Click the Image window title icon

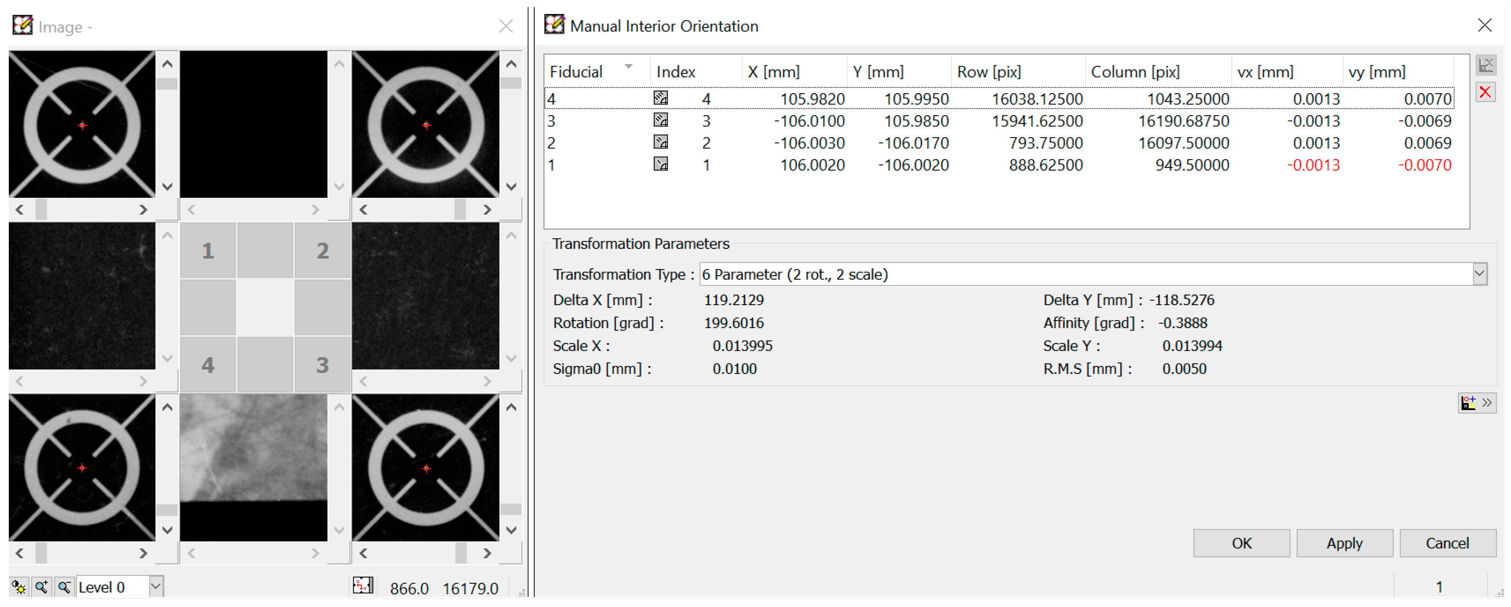point(22,25)
